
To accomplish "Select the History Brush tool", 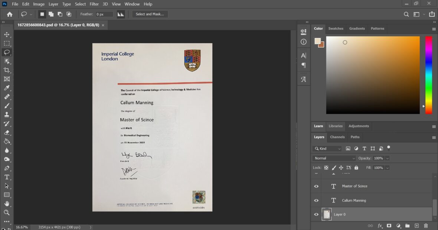I will [7, 123].
